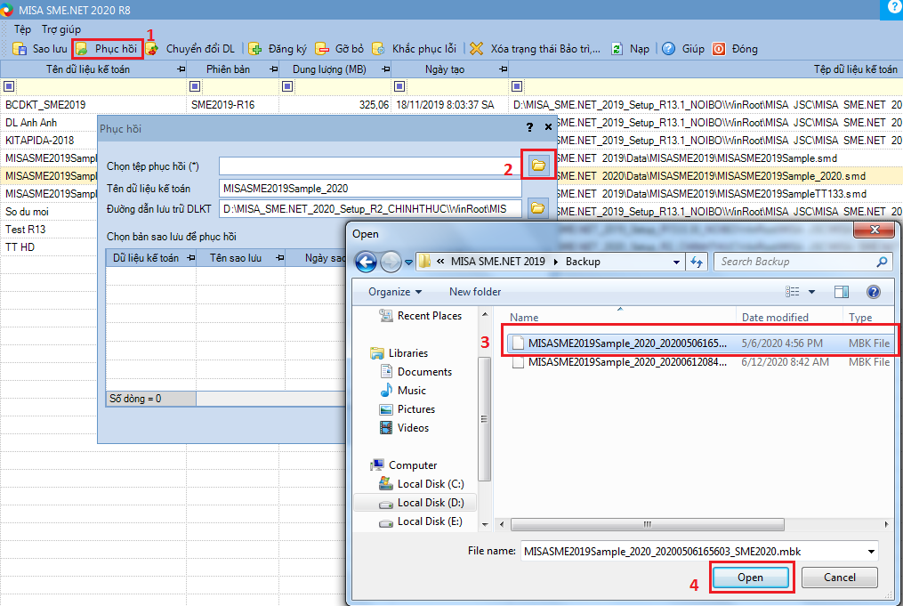Expand the File name dropdown arrow
This screenshot has height=606, width=903.
point(871,552)
